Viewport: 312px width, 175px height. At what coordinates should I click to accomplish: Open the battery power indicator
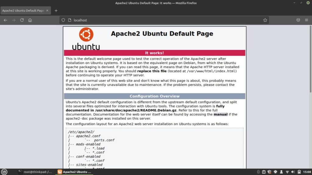(299, 172)
